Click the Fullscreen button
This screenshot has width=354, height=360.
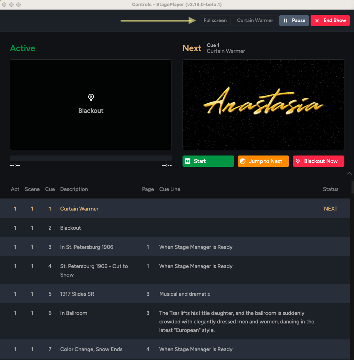click(215, 21)
